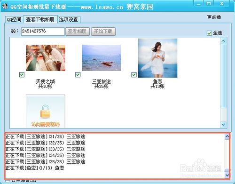Viewport: 235px width, 184px height.
Task: Click the padlock icon on locked album
Action: 45,112
